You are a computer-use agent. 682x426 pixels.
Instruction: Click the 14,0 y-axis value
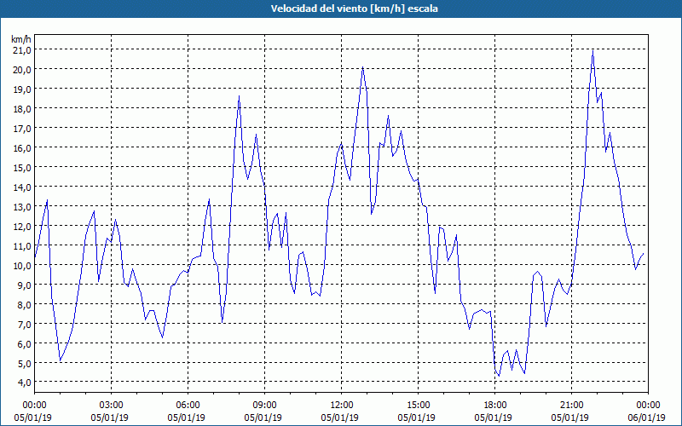tap(22, 187)
